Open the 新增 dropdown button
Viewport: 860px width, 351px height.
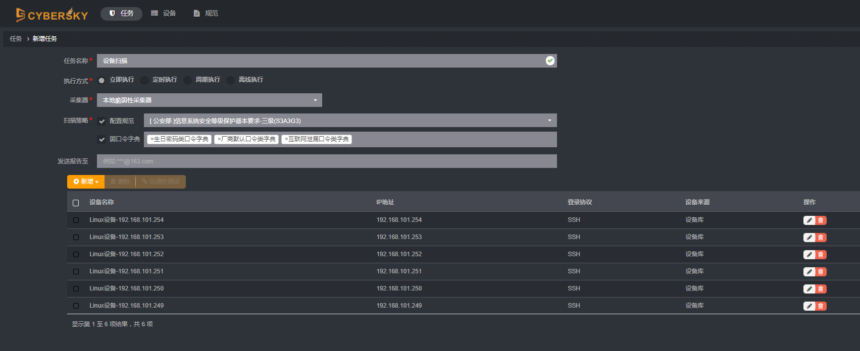coord(86,182)
